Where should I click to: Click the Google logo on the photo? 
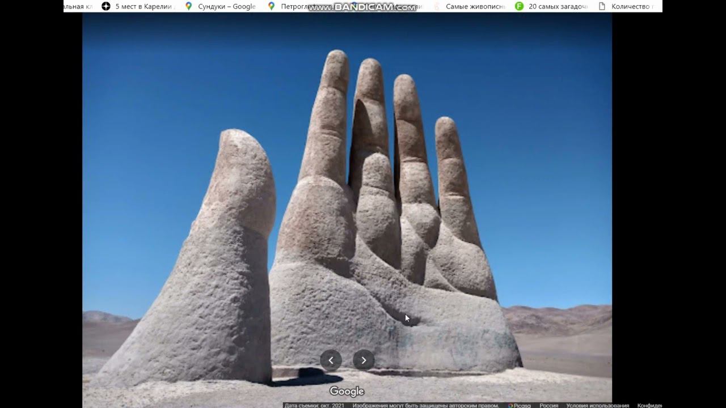[x=347, y=392]
